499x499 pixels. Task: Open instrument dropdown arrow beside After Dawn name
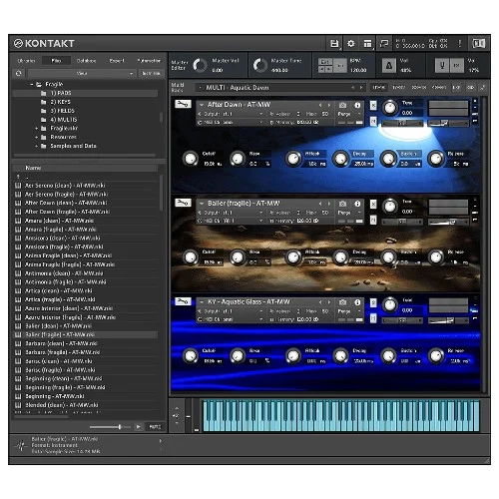coord(202,105)
